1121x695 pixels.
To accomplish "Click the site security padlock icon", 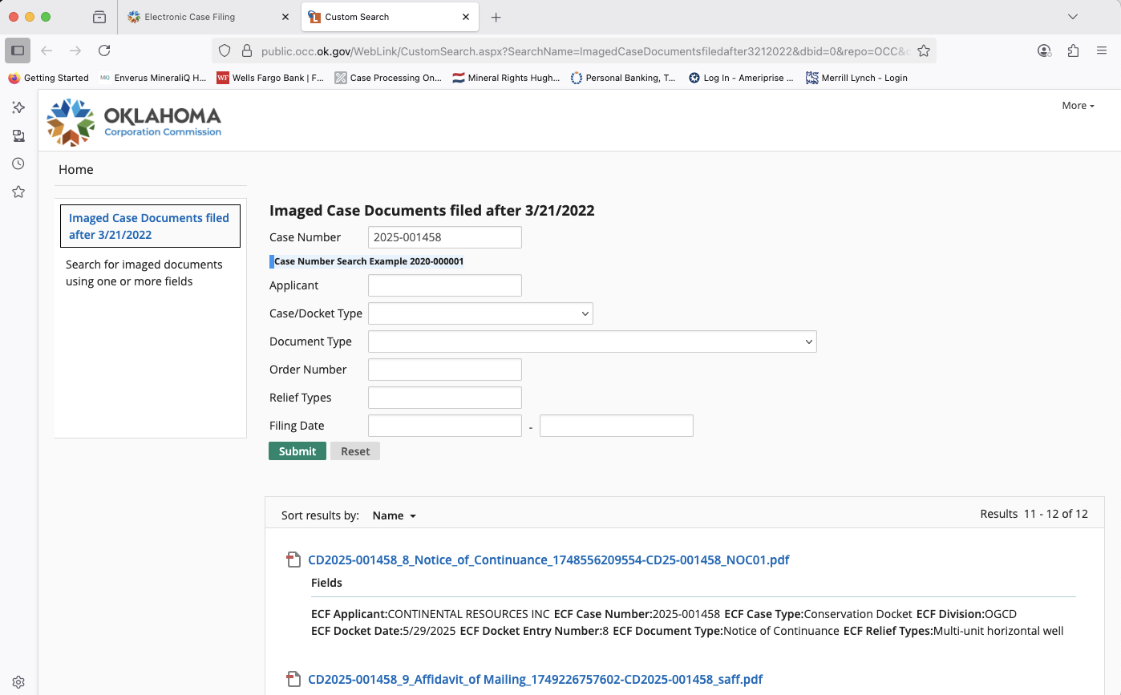I will [x=246, y=51].
